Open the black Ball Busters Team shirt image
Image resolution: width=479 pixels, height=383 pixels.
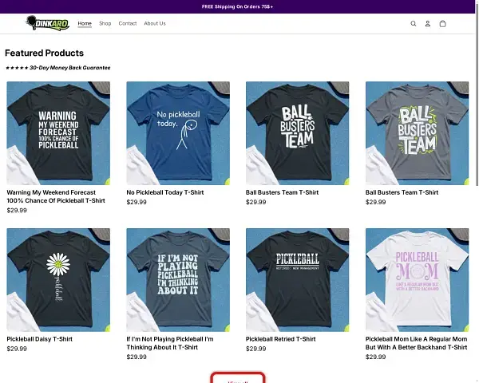click(298, 133)
